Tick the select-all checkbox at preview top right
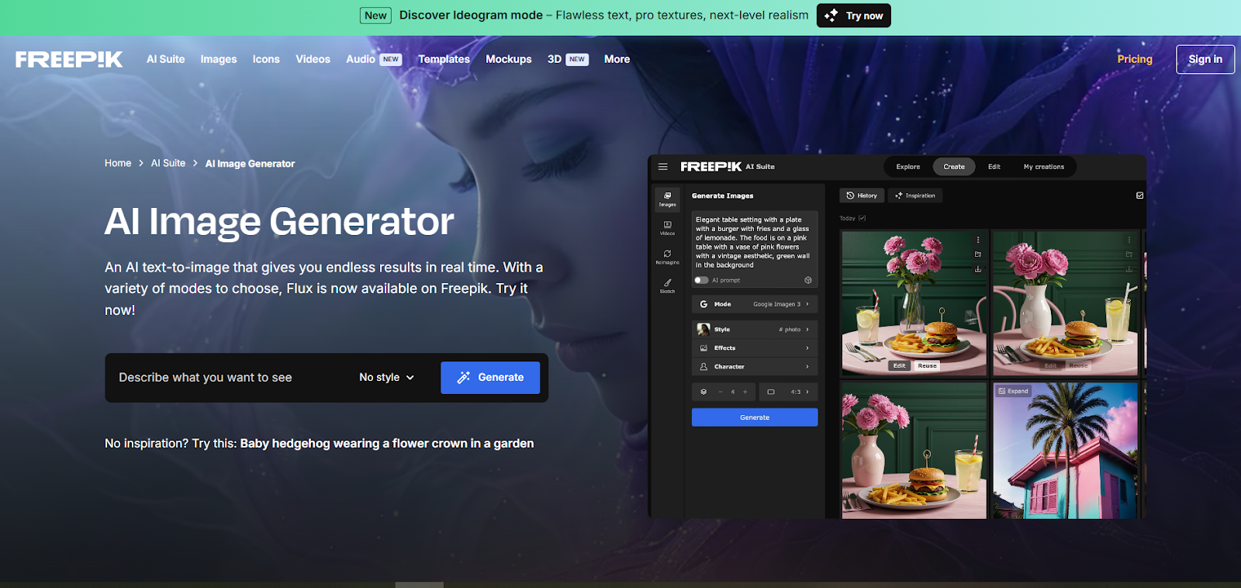The width and height of the screenshot is (1241, 588). 1140,195
